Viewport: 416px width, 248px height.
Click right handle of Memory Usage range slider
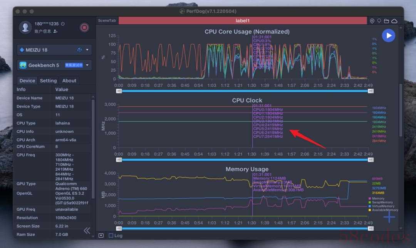pyautogui.click(x=371, y=228)
